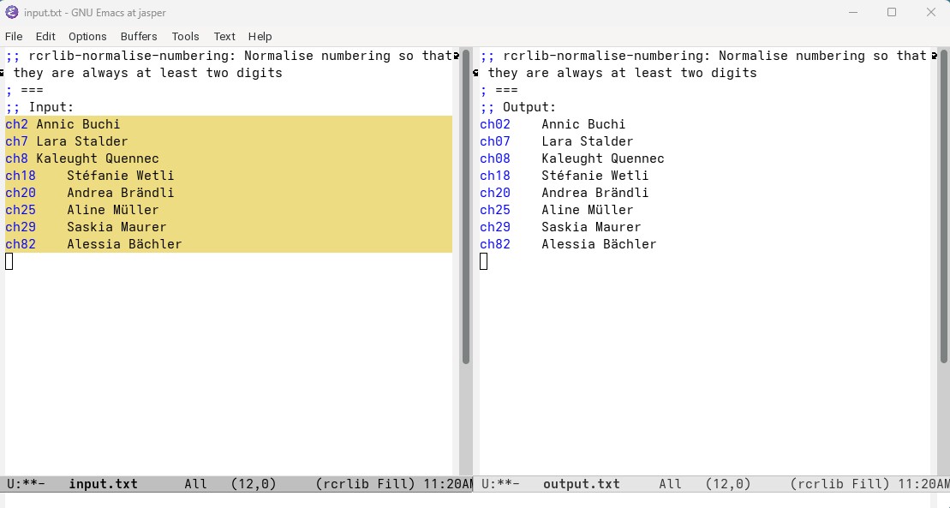The width and height of the screenshot is (950, 508).
Task: Click line 'ch2 Annic Buchi' in input pane
Action: click(x=63, y=124)
